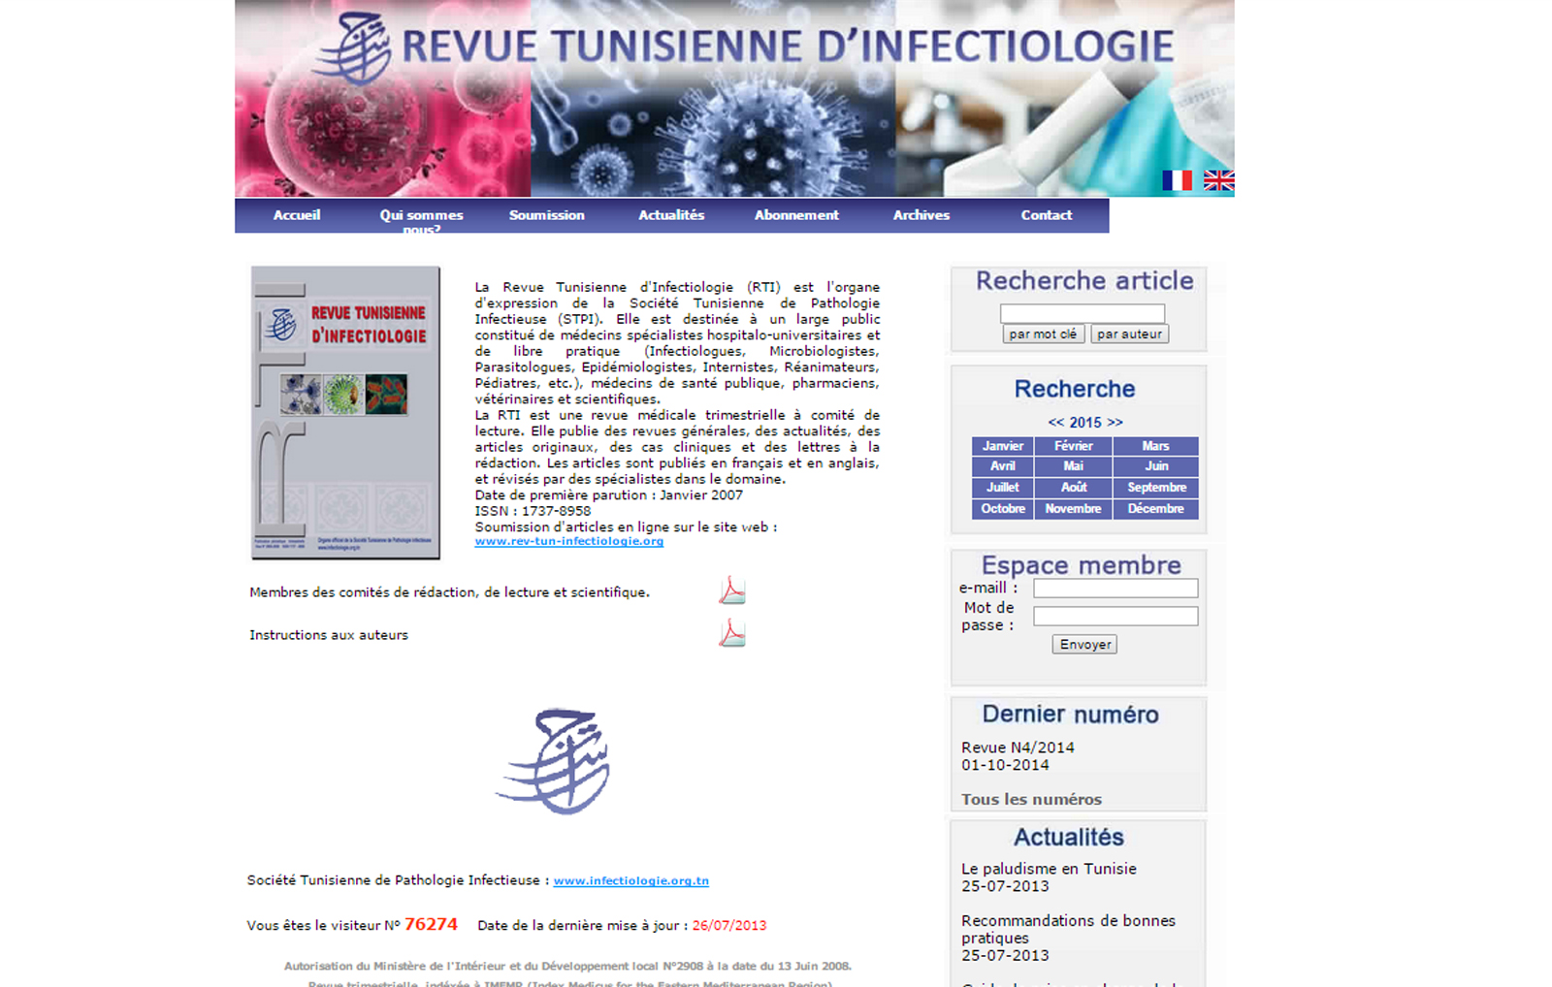Click the e-mail input field
The width and height of the screenshot is (1552, 987).
pos(1115,589)
